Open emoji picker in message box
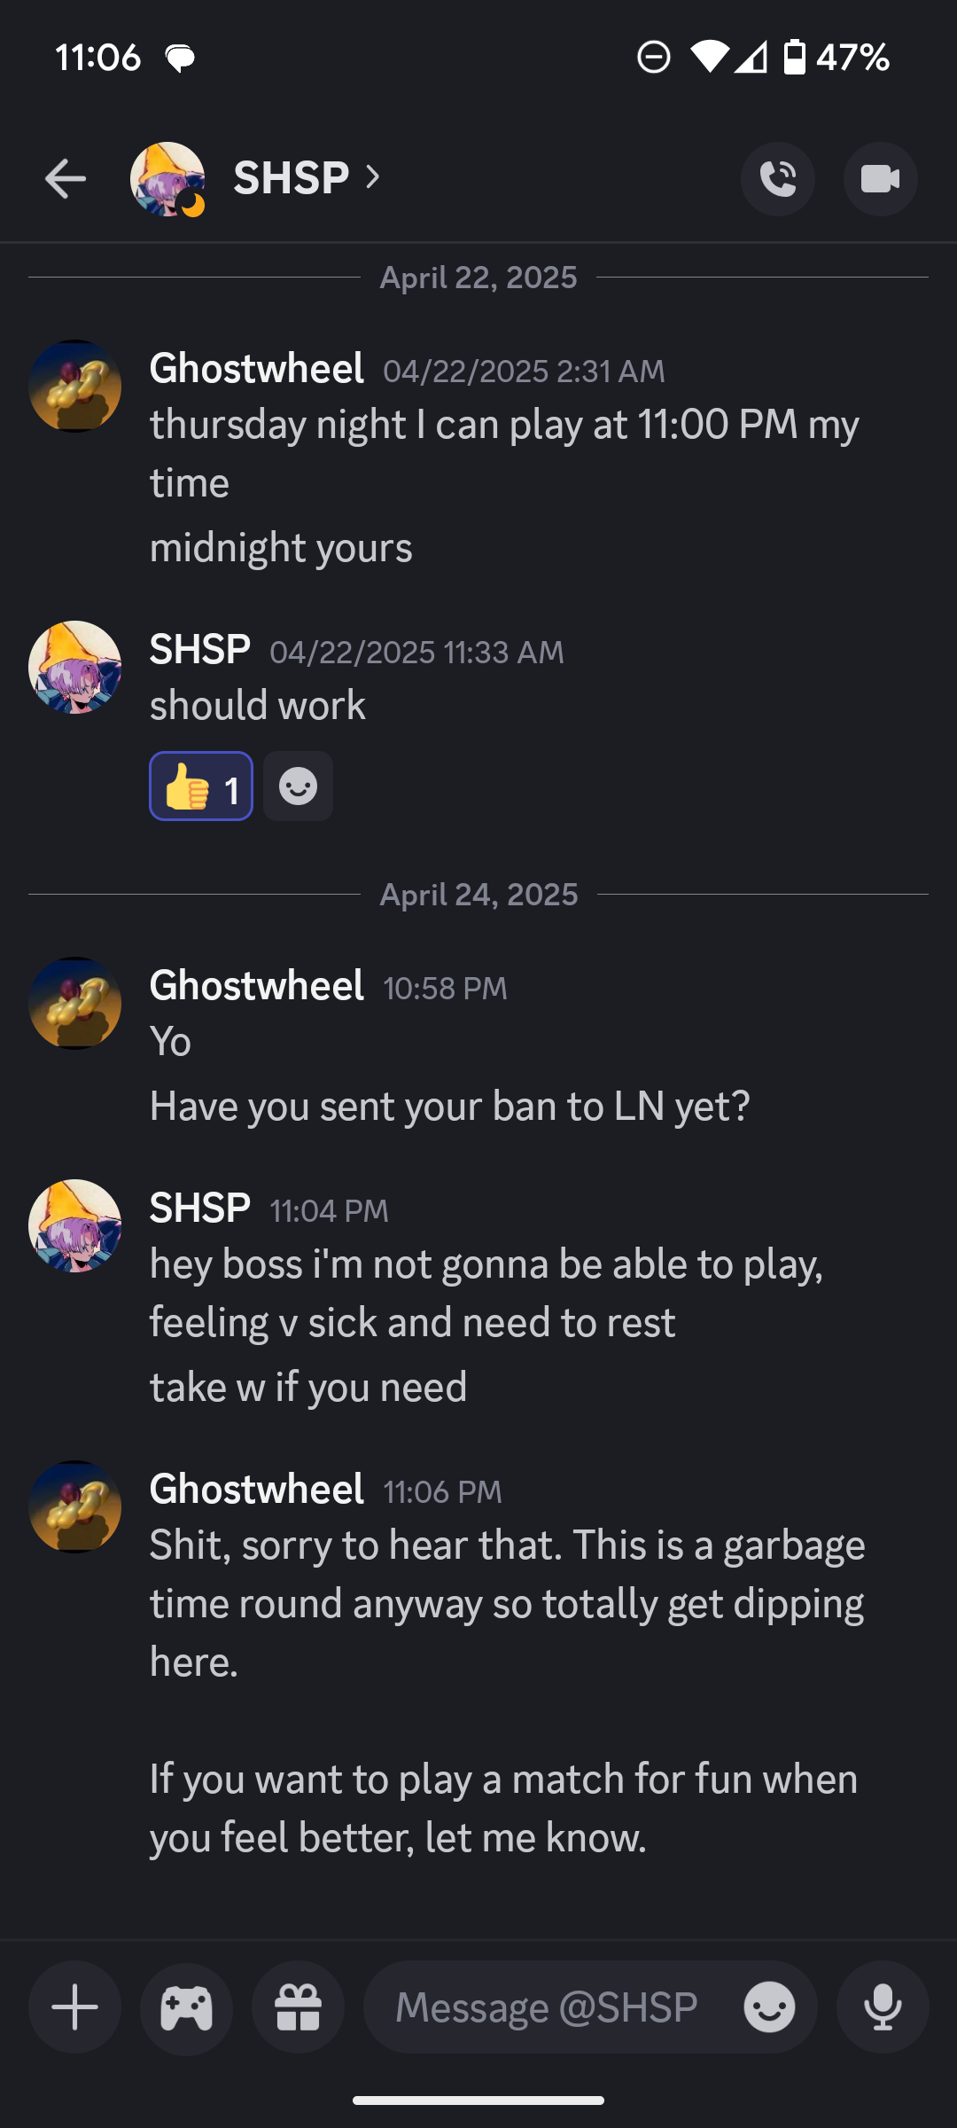957x2128 pixels. point(769,2007)
